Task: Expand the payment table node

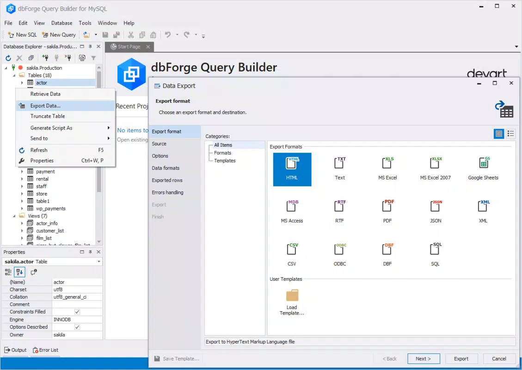Action: [x=22, y=172]
